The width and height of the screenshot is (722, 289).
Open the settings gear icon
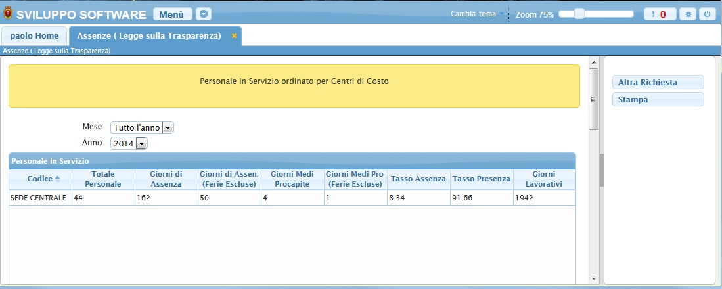[x=687, y=14]
